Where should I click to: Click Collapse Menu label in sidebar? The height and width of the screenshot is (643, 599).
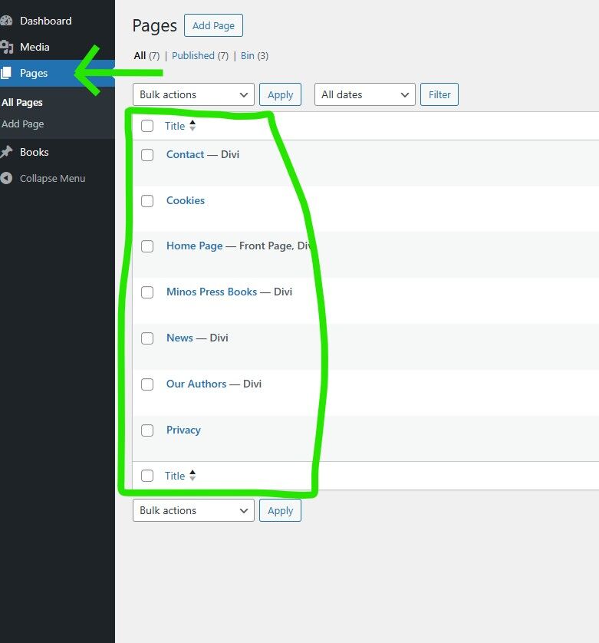pos(52,178)
